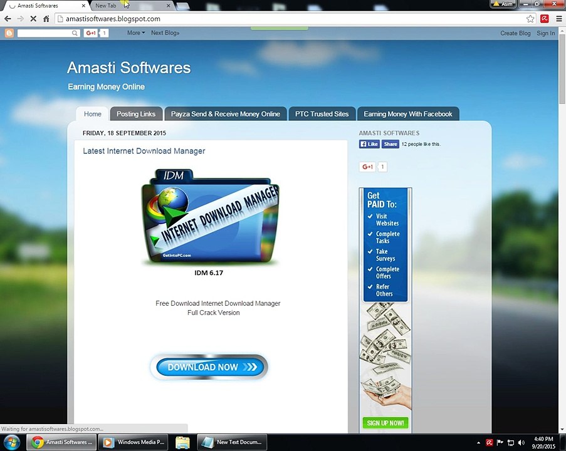The width and height of the screenshot is (566, 451).
Task: Click the Sign In link
Action: pyautogui.click(x=545, y=33)
